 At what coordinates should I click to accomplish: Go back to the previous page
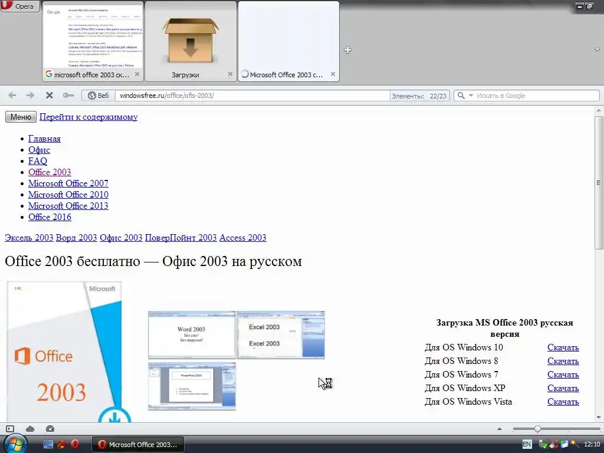coord(12,95)
